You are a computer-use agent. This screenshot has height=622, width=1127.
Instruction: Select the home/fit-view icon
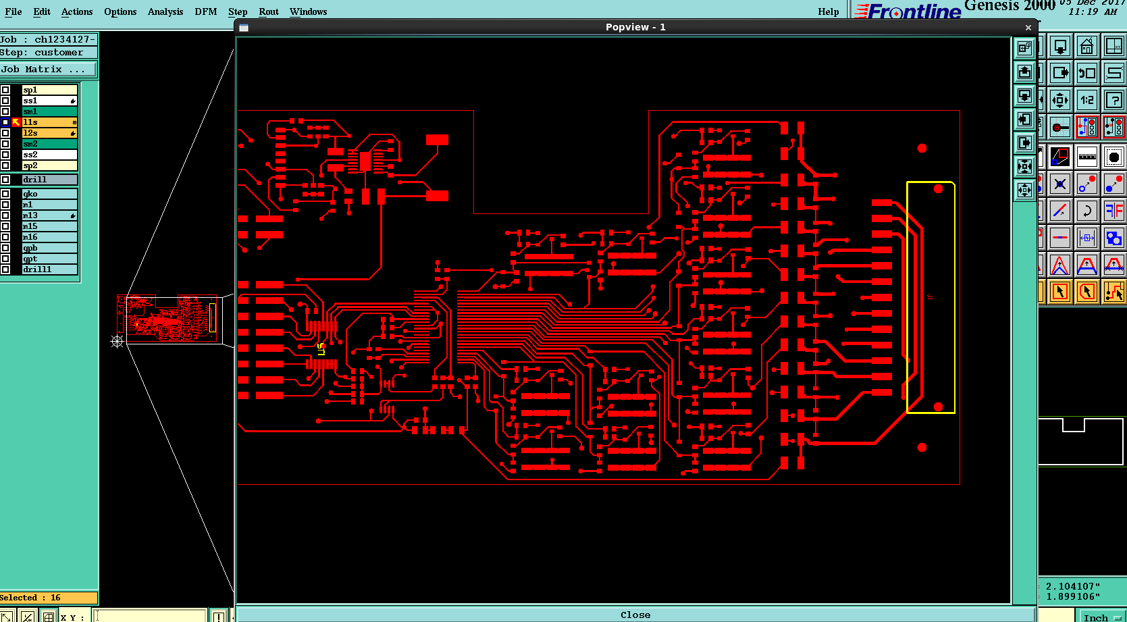click(x=1087, y=46)
